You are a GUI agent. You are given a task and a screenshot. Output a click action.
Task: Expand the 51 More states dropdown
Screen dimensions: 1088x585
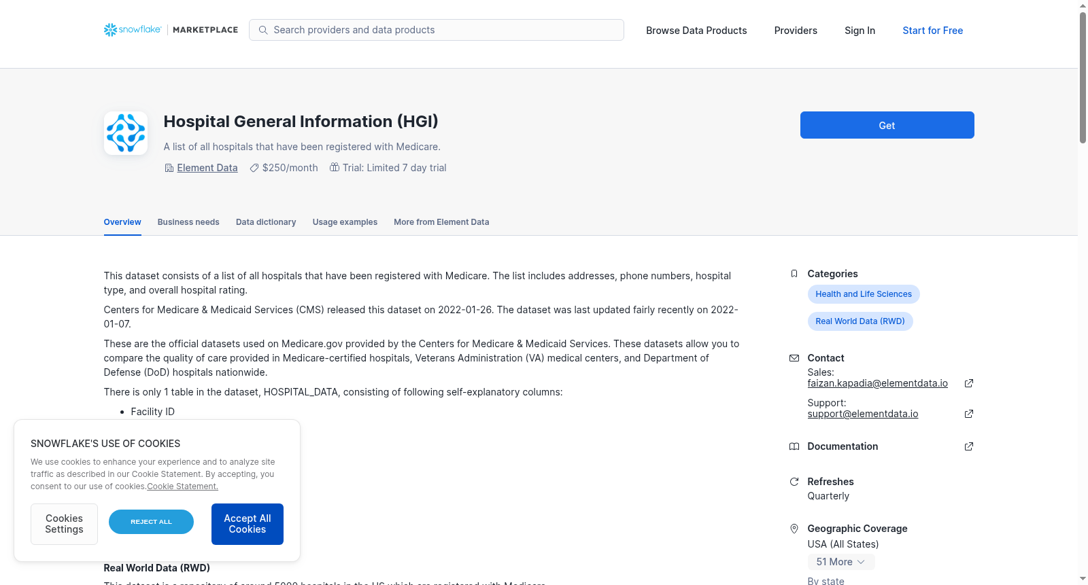point(841,562)
